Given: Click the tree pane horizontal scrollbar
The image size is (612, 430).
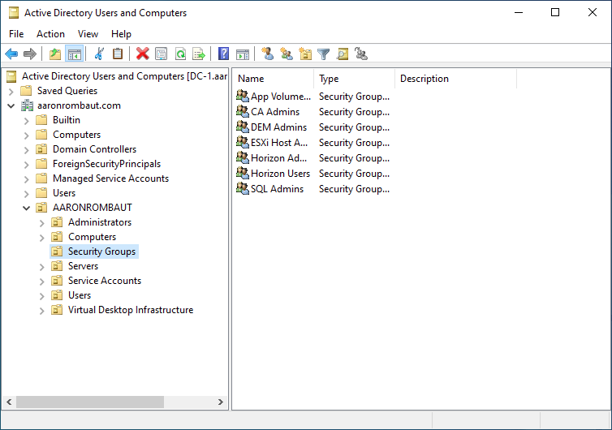Looking at the screenshot, I should [89, 402].
